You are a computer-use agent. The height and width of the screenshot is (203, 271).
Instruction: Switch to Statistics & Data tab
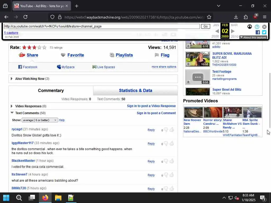tap(135, 90)
